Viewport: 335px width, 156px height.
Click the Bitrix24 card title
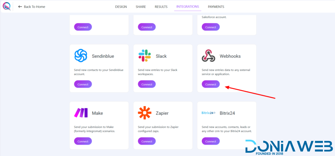pos(227,113)
